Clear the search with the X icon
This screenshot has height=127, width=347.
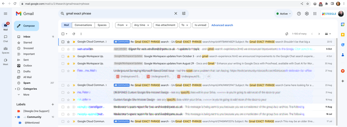pyautogui.click(x=176, y=13)
